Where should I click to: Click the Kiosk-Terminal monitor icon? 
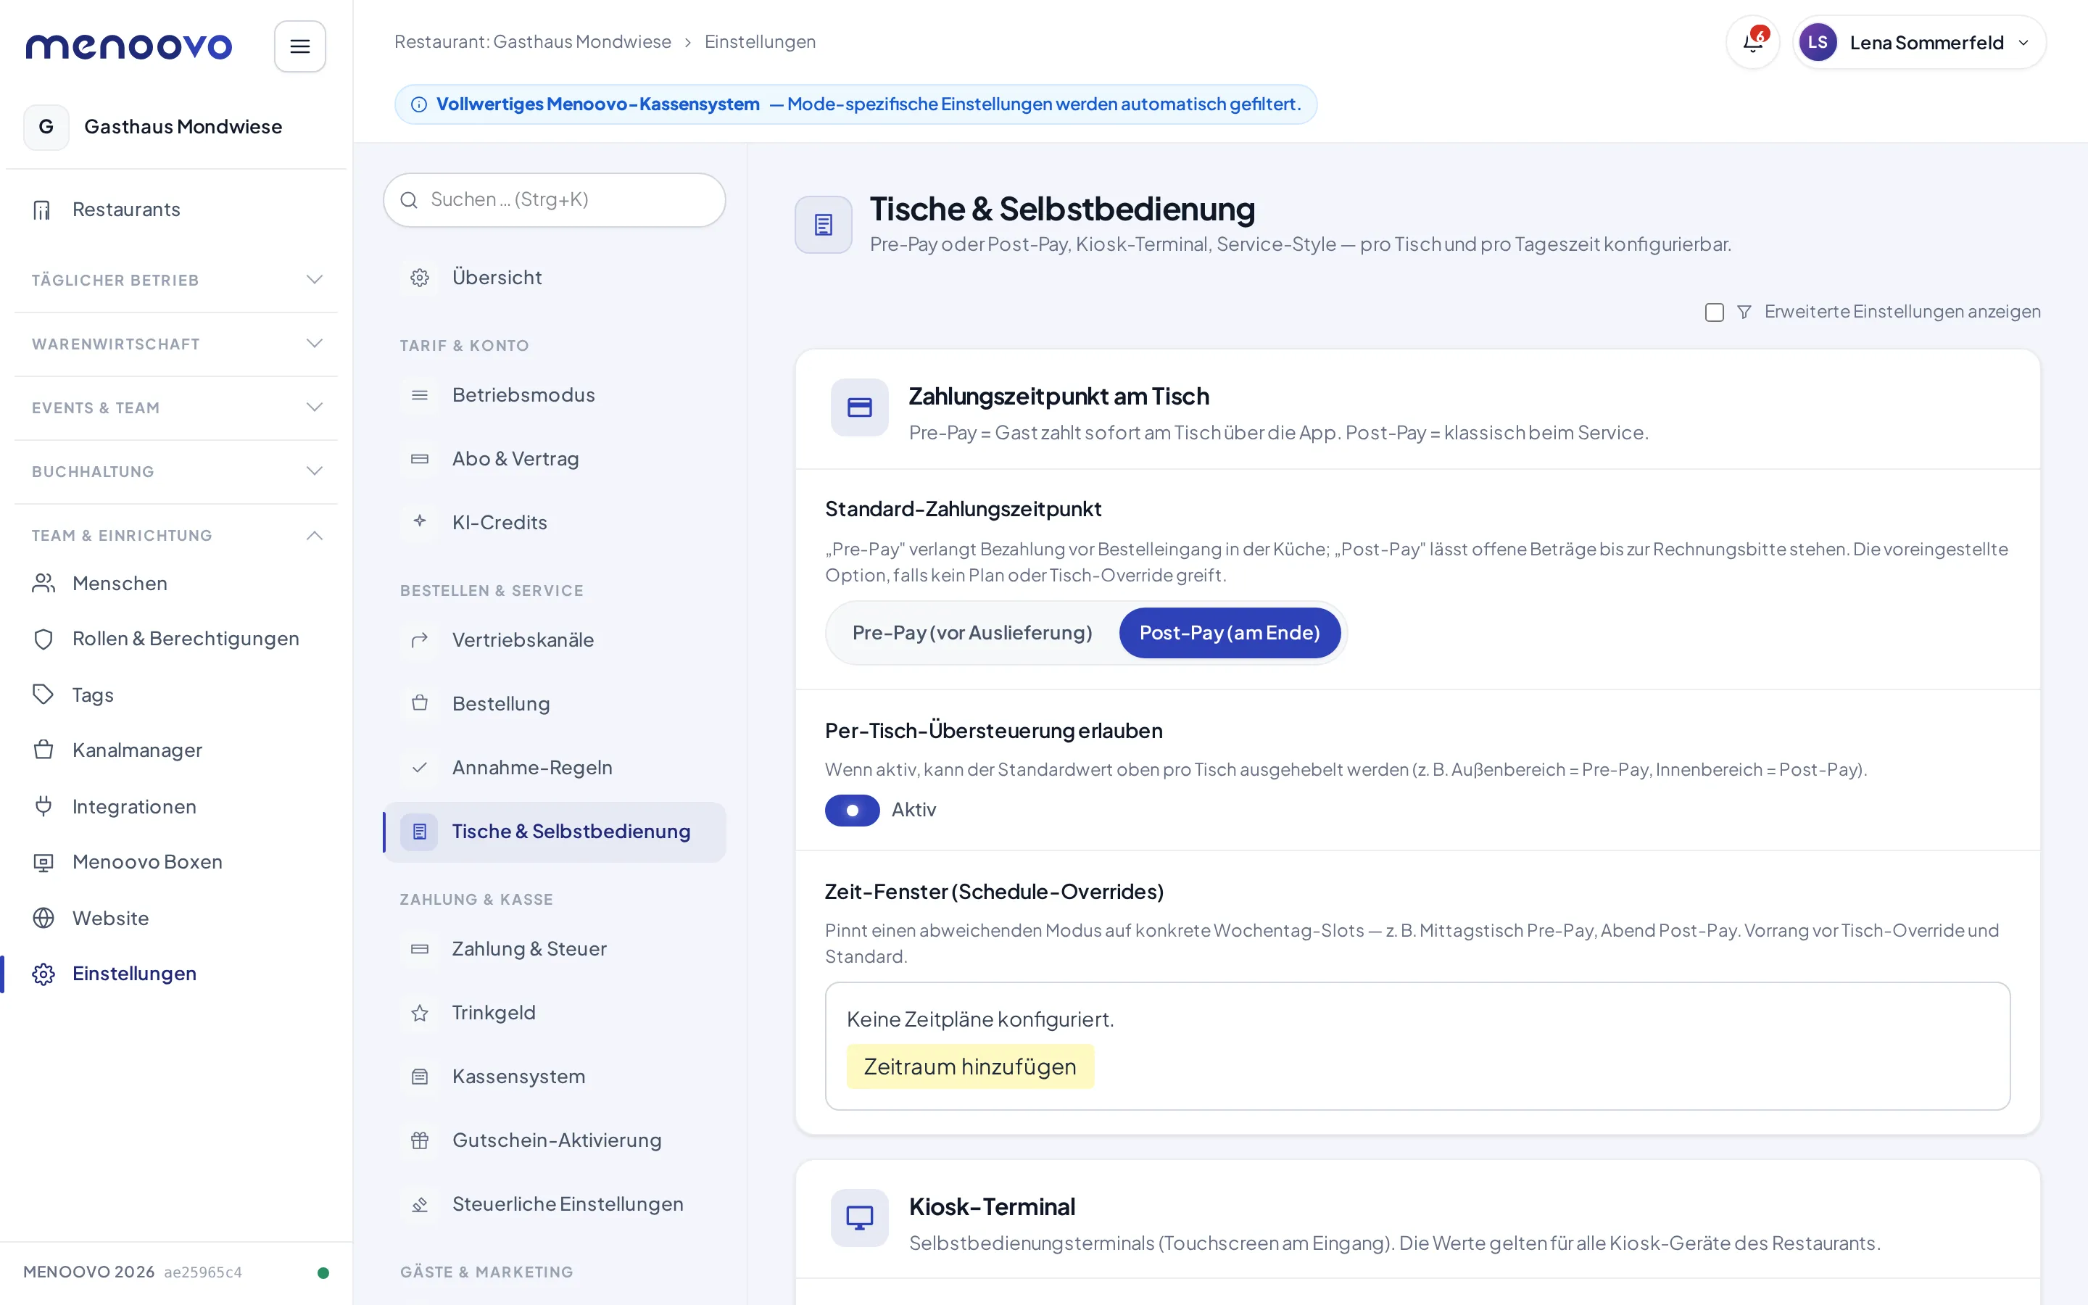point(859,1218)
